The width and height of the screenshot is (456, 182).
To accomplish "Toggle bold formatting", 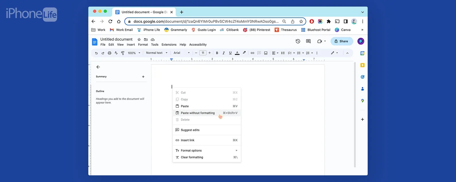I will (217, 53).
